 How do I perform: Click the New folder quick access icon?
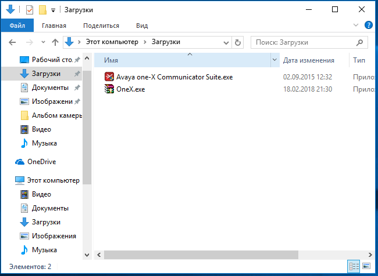coord(42,10)
